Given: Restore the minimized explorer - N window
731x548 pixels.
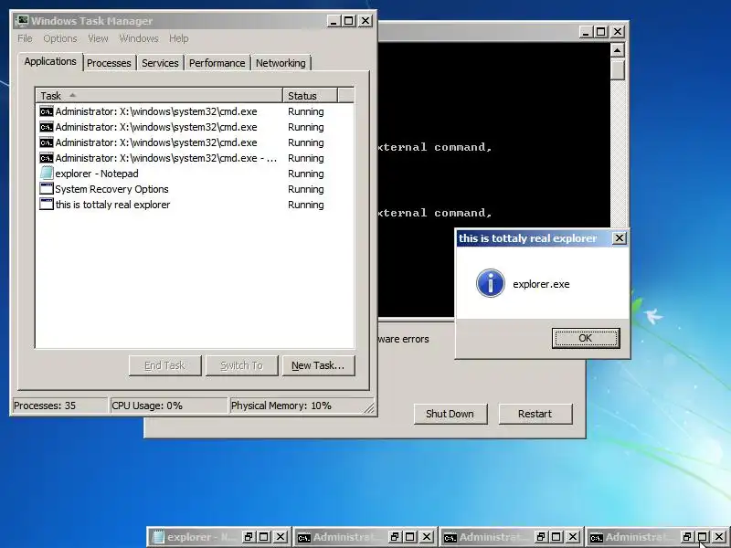Looking at the screenshot, I should [248, 537].
